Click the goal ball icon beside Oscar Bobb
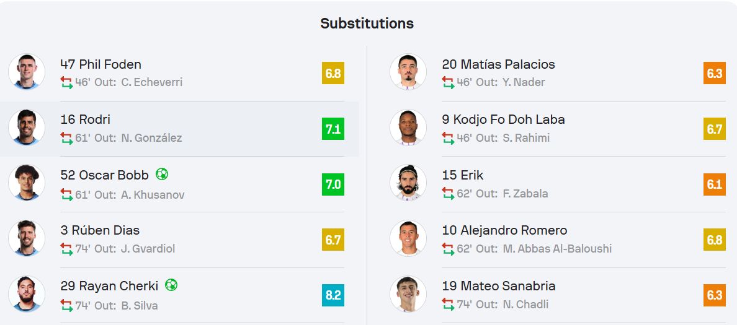The width and height of the screenshot is (737, 325). (x=162, y=175)
